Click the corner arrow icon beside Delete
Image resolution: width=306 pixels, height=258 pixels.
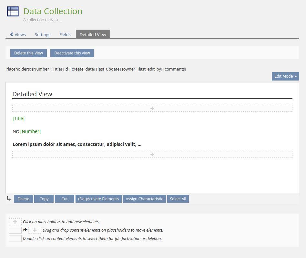coord(9,199)
